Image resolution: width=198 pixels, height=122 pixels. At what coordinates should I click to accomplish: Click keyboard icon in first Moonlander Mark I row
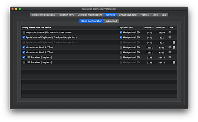[170, 47]
